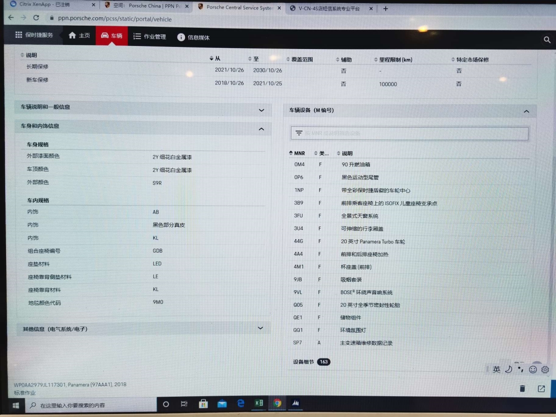Sort warranty table by 覆盖范围
The image size is (556, 417).
(x=300, y=59)
